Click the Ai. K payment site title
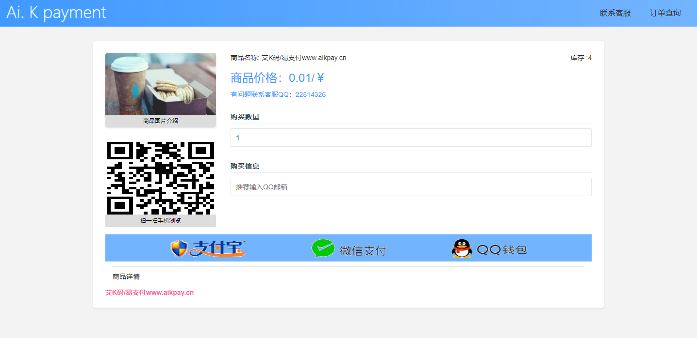Viewport: 697px width, 338px height. 56,13
